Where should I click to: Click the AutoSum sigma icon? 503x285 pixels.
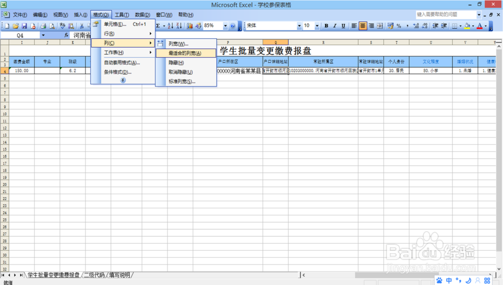(158, 26)
